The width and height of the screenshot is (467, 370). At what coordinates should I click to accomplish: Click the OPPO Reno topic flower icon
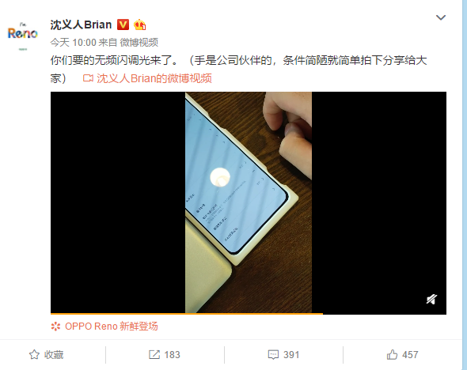(55, 327)
